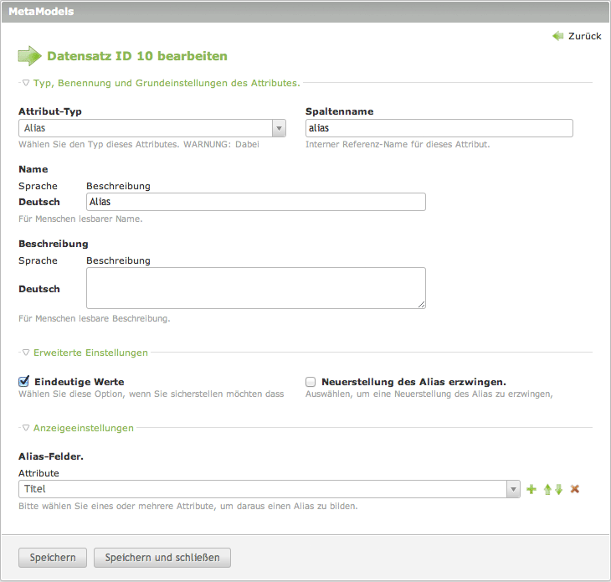Follow the Zurück link
The width and height of the screenshot is (611, 582).
pos(584,36)
